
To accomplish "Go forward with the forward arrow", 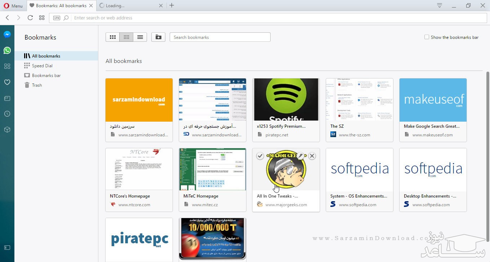I will tap(19, 18).
